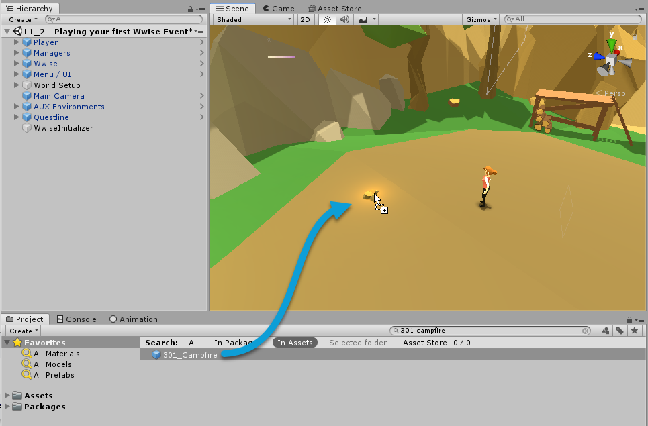Click the save search star icon
648x426 pixels.
tap(633, 331)
